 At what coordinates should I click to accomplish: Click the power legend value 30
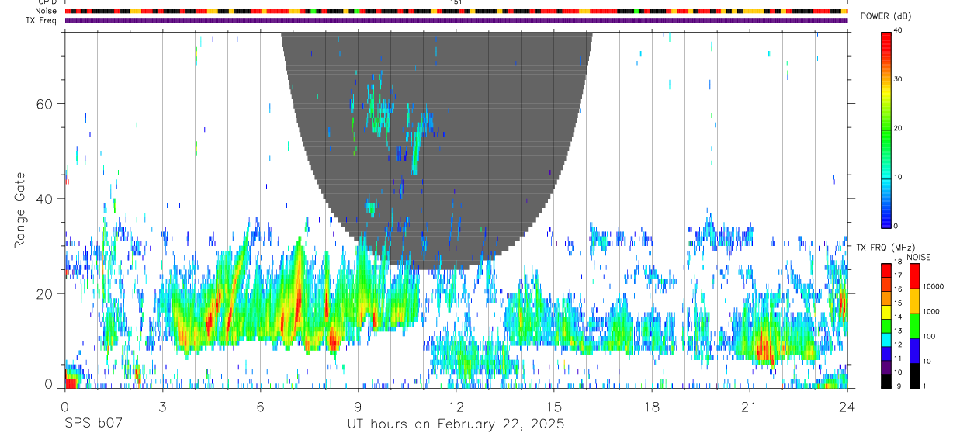(898, 79)
